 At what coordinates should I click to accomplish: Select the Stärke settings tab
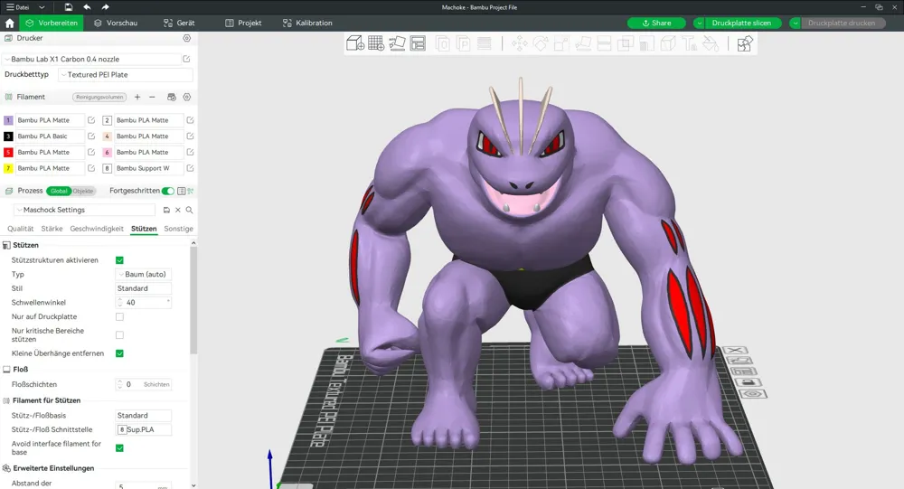(52, 229)
